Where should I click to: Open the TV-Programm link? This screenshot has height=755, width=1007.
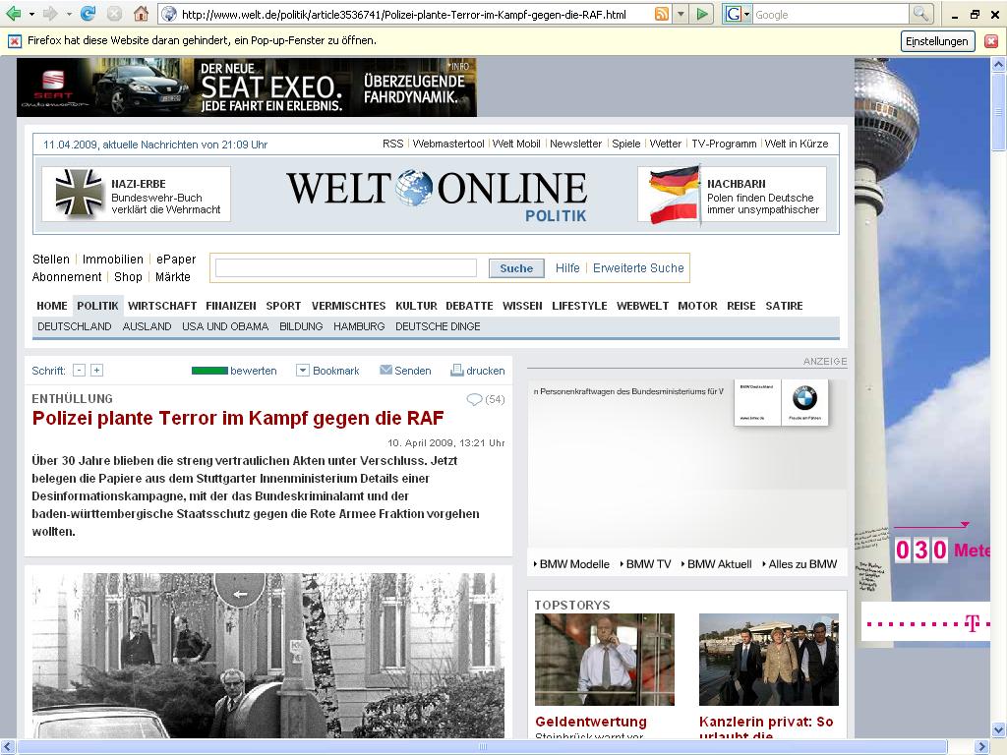click(x=724, y=144)
